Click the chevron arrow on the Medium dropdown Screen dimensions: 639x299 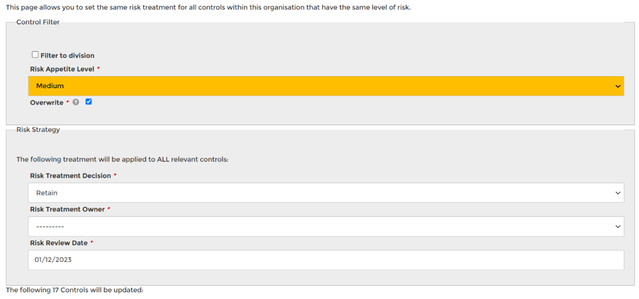click(618, 86)
